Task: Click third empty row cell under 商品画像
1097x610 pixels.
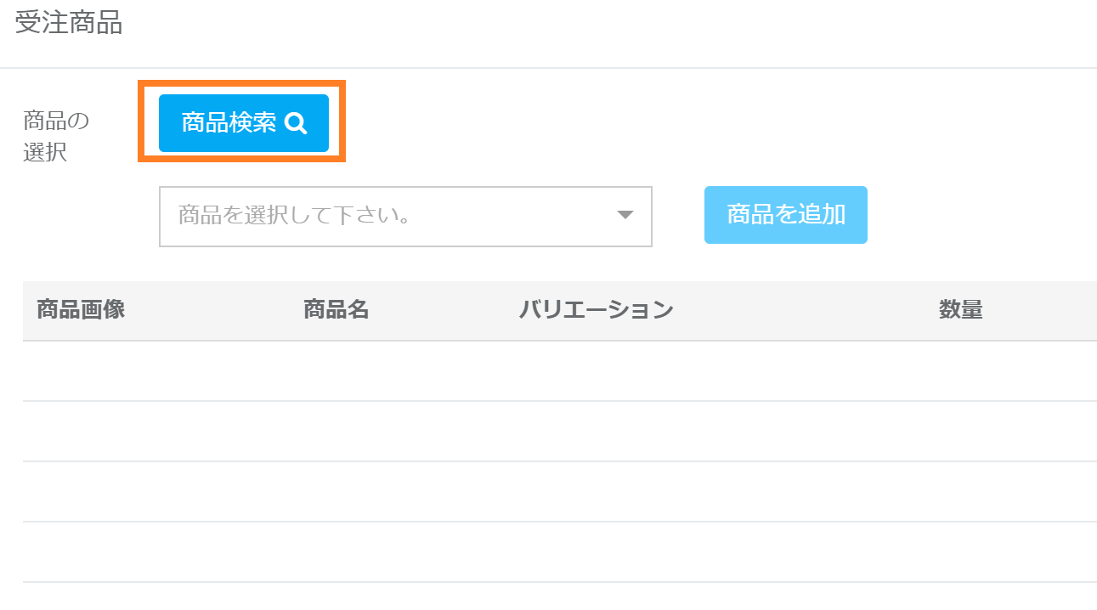Action: 81,492
